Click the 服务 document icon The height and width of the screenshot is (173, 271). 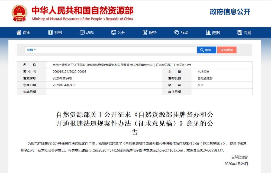145,33
